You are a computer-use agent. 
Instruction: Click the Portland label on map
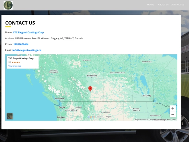point(61,117)
